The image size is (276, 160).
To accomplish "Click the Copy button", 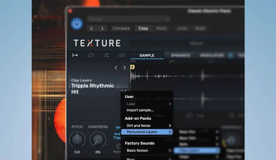I will tap(143, 28).
